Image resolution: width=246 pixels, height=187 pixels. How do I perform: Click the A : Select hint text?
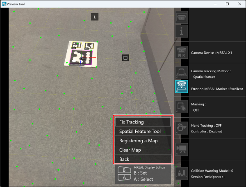pyautogui.click(x=143, y=179)
